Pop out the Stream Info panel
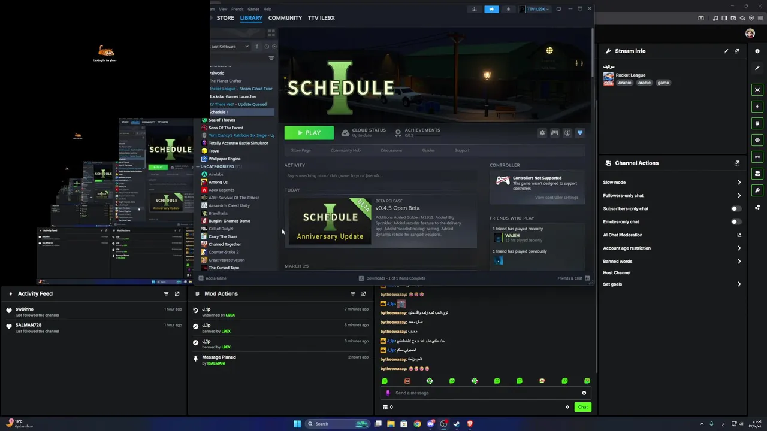This screenshot has height=431, width=767. pos(737,51)
